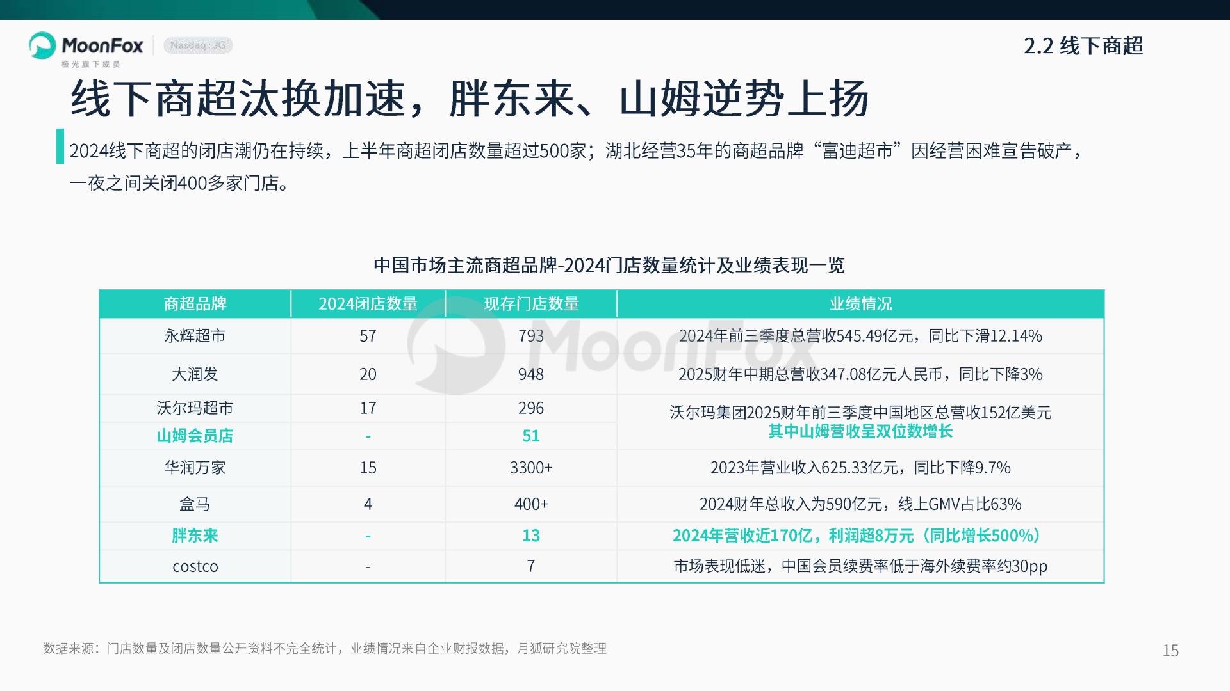The image size is (1230, 691).
Task: Click '2024年前三季度总营收545.49亿元' performance cell
Action: point(860,336)
